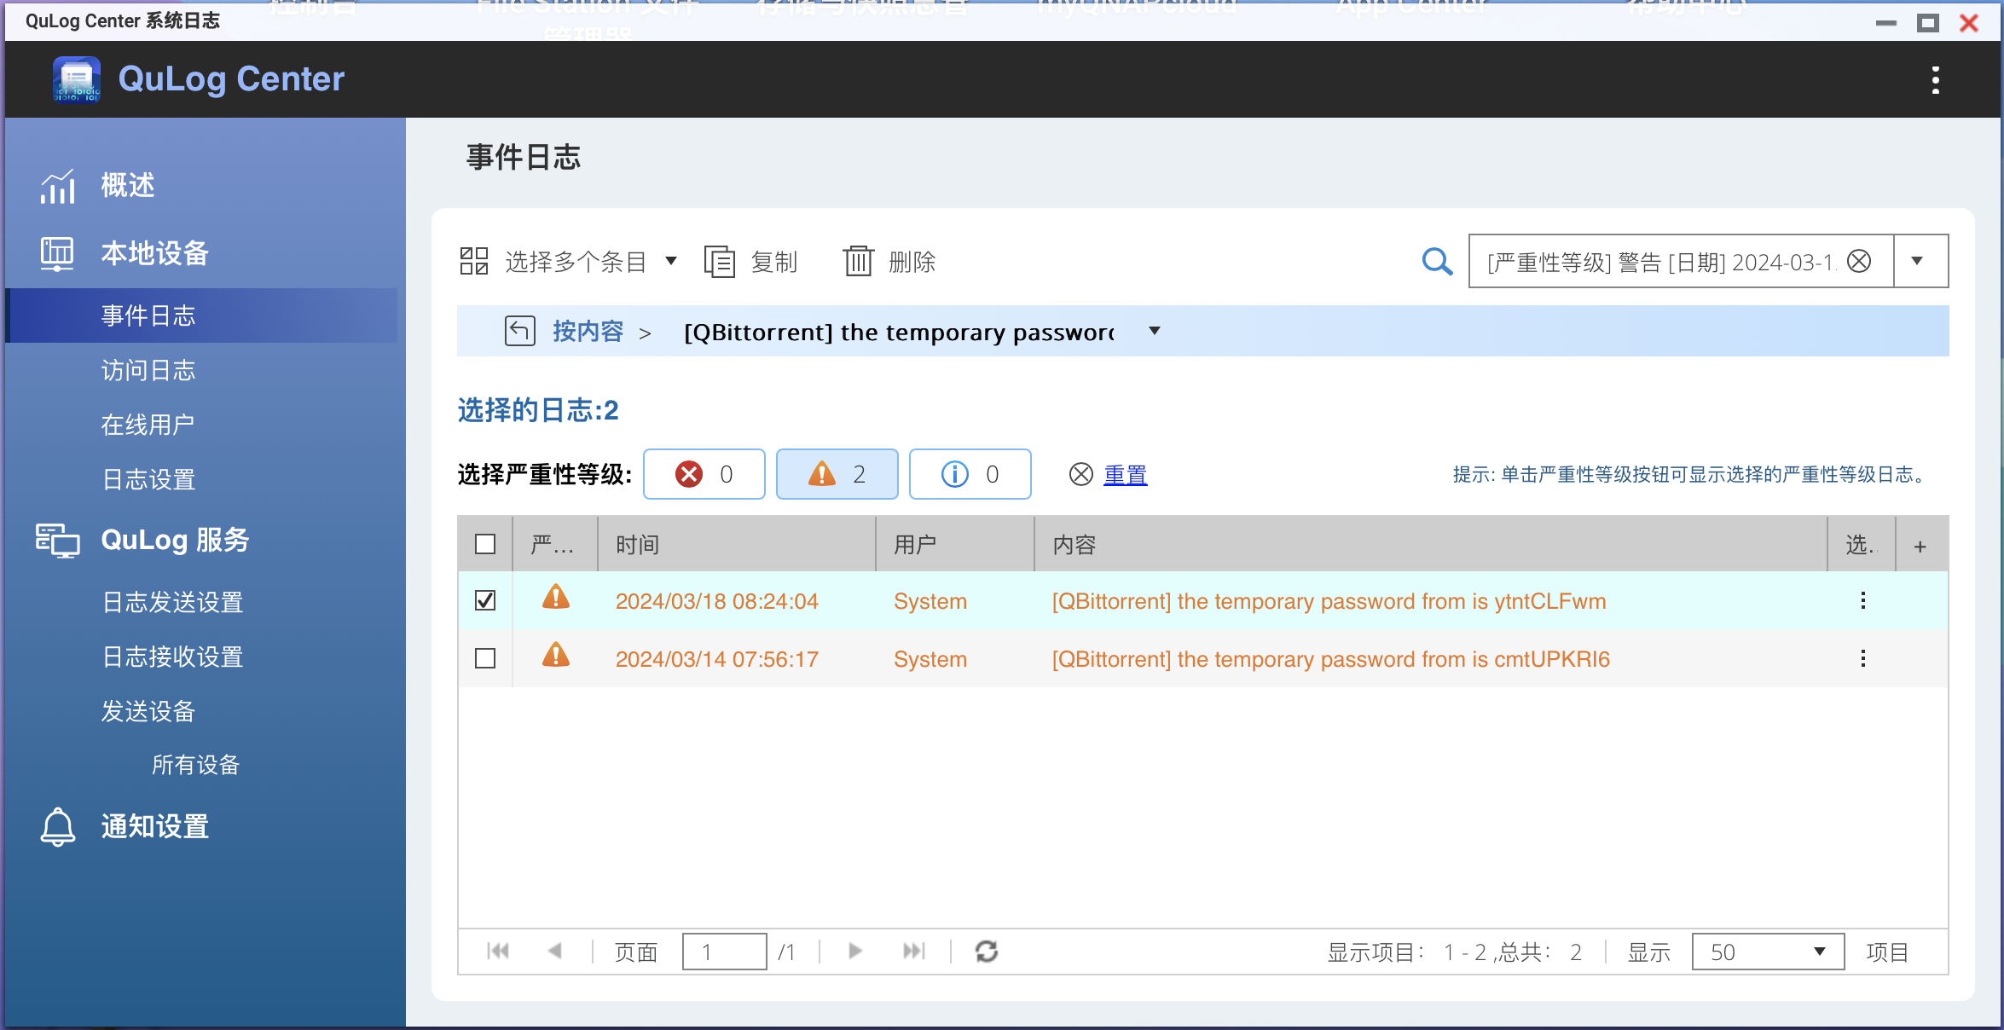Go to last page of log results
This screenshot has height=1030, width=2004.
(913, 951)
